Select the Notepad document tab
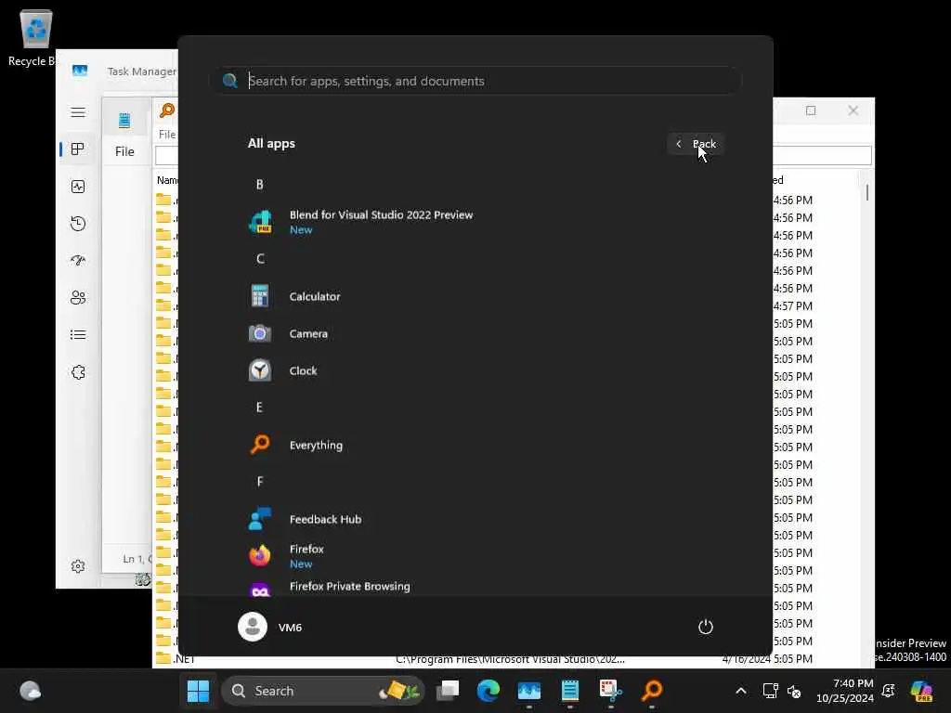This screenshot has width=951, height=713. 125,120
